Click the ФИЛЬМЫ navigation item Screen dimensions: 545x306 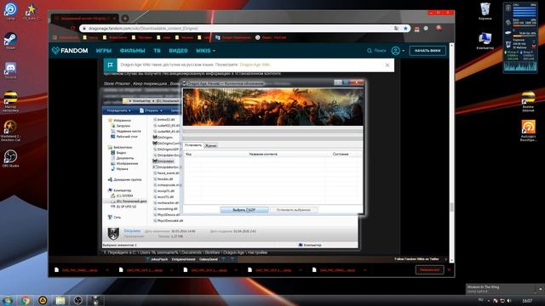pyautogui.click(x=132, y=51)
